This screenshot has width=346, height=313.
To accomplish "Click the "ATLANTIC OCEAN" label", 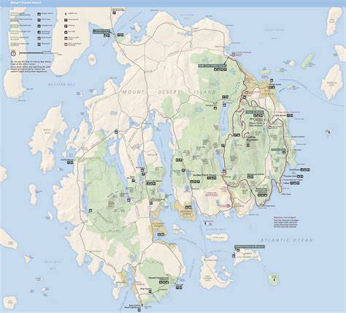I will [287, 241].
